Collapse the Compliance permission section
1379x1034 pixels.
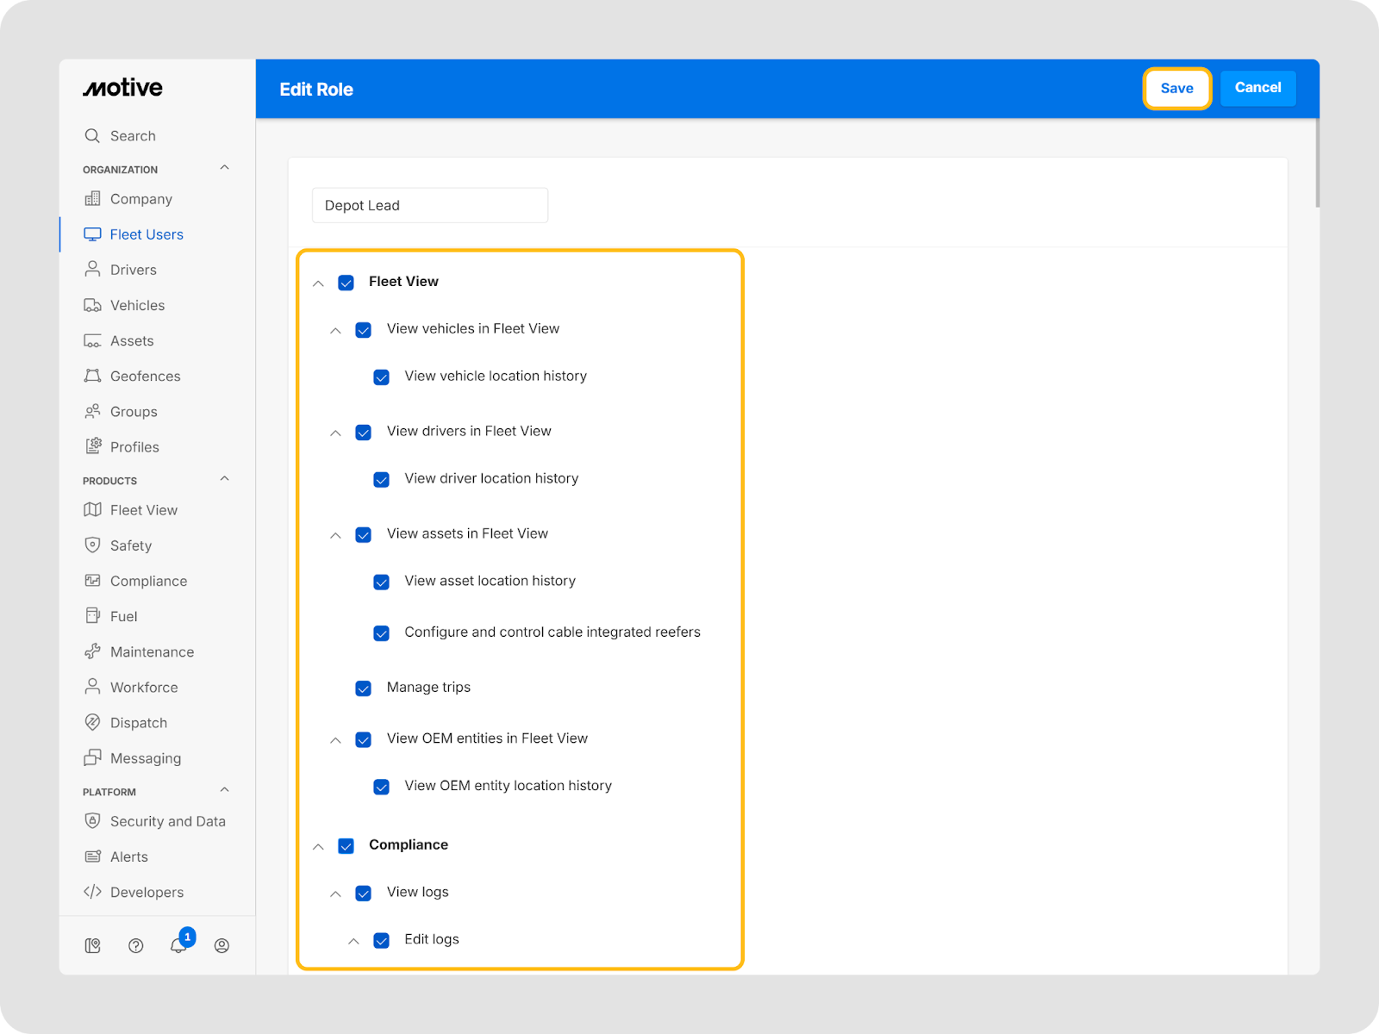(318, 847)
